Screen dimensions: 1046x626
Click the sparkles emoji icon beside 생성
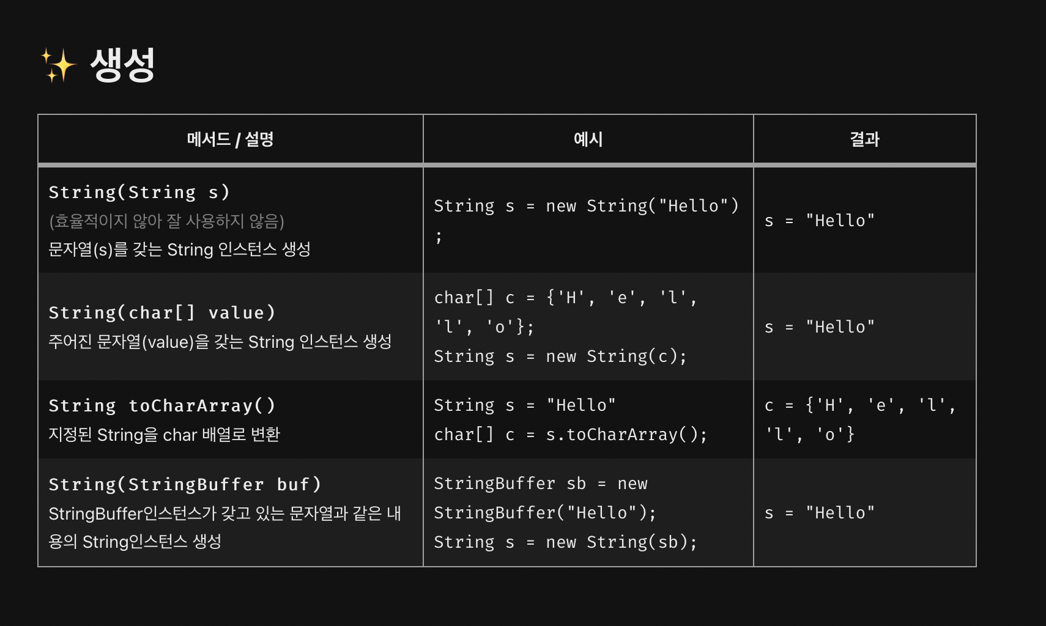click(58, 65)
